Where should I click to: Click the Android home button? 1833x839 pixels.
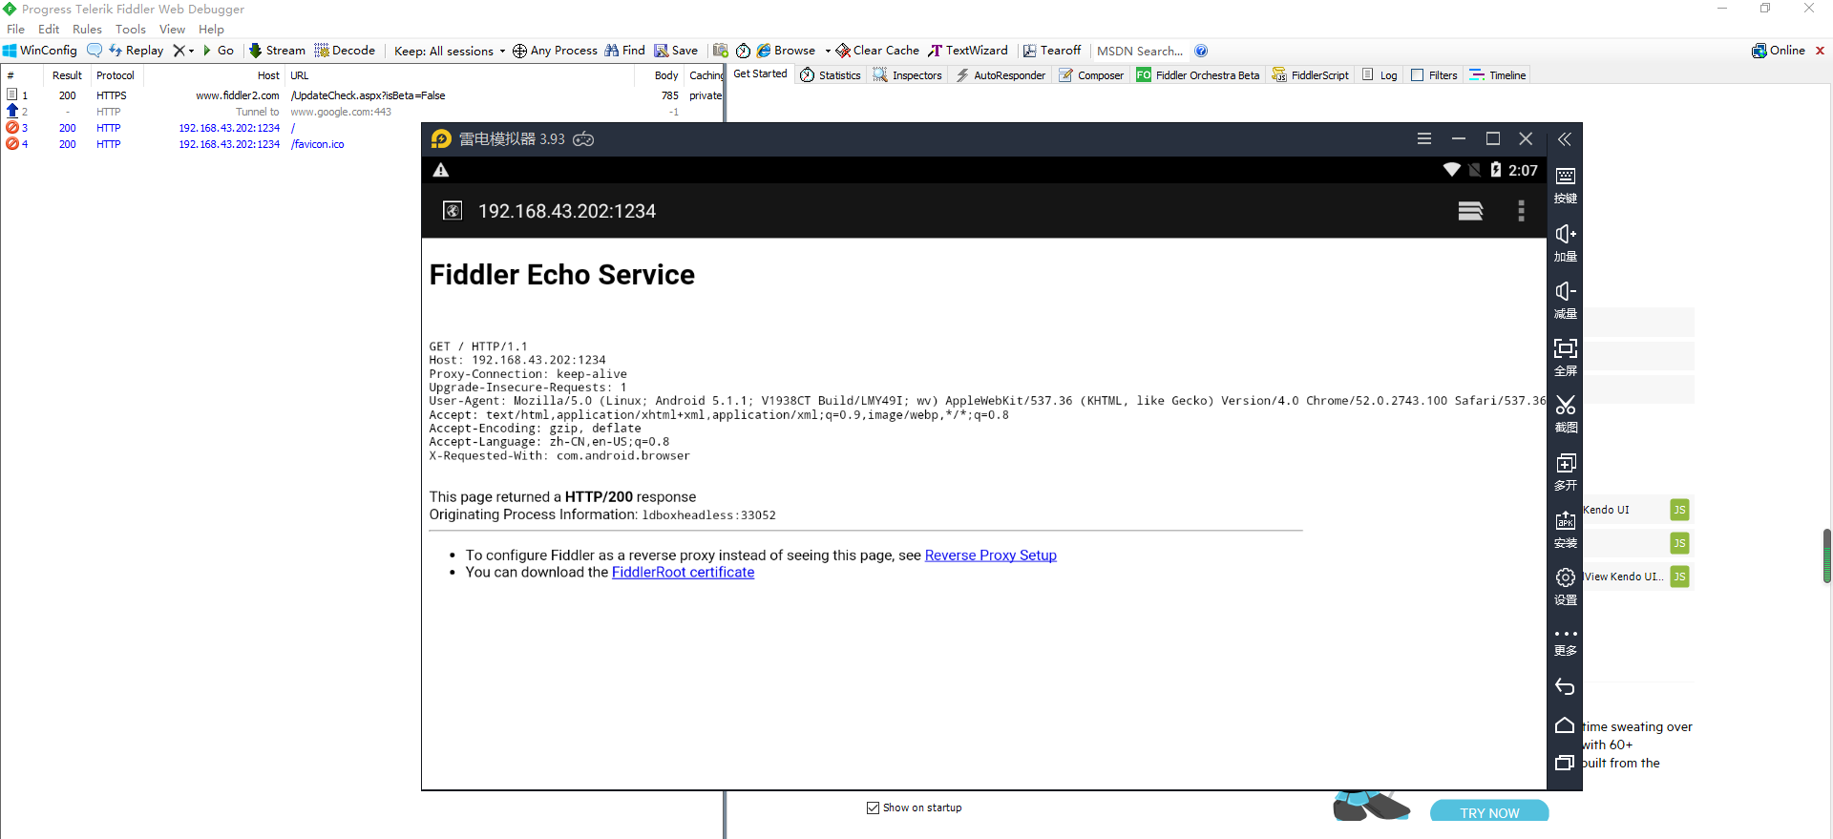(x=1565, y=725)
